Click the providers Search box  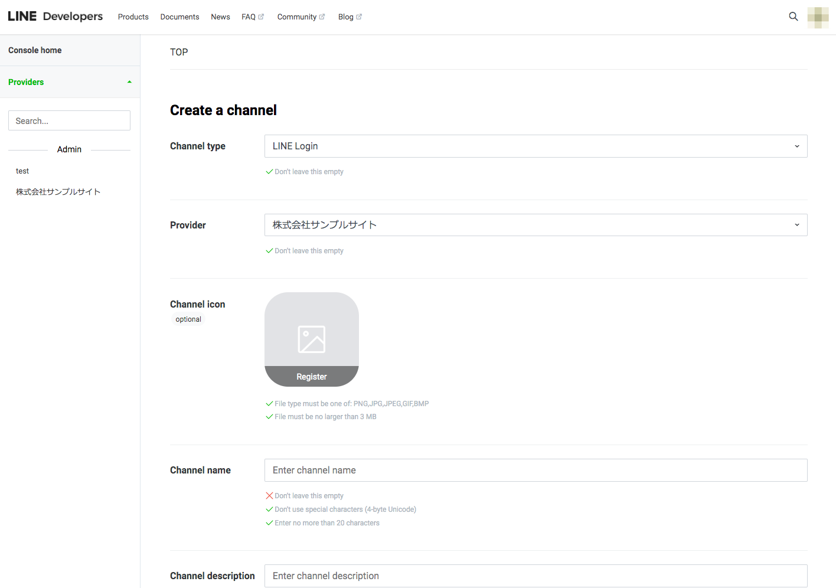(x=69, y=120)
